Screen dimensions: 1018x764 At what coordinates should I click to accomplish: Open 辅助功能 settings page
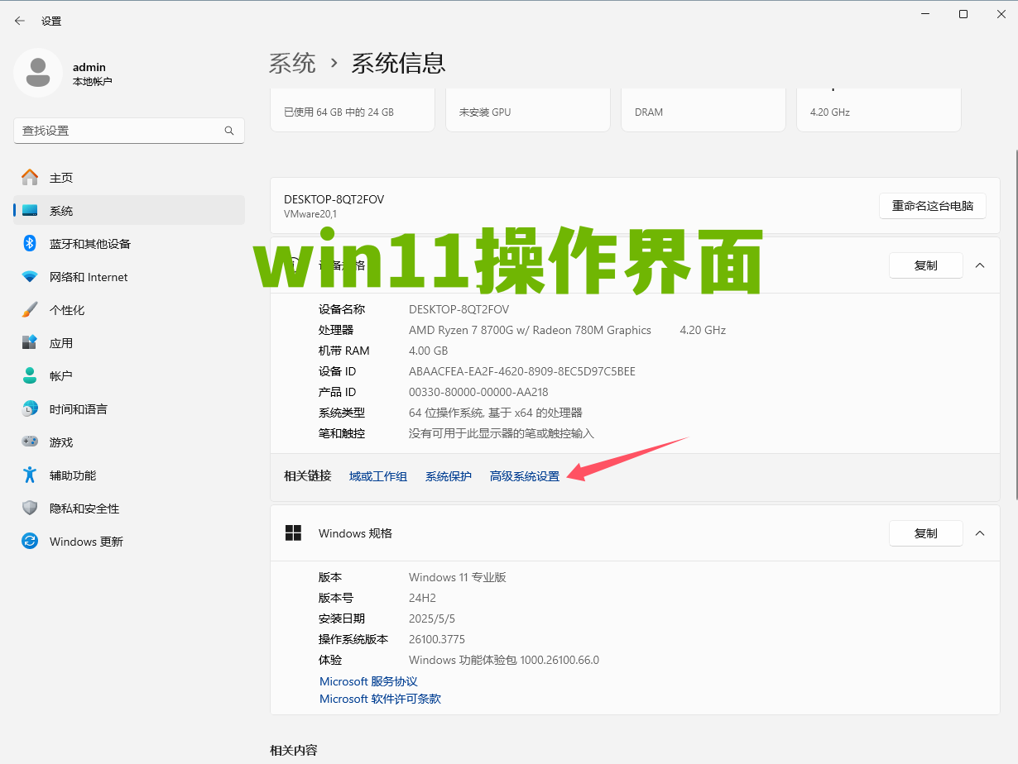point(129,475)
